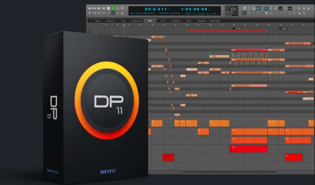Select the I-Beam selection tool
Screen dimensions: 315x185
(x=271, y=8)
